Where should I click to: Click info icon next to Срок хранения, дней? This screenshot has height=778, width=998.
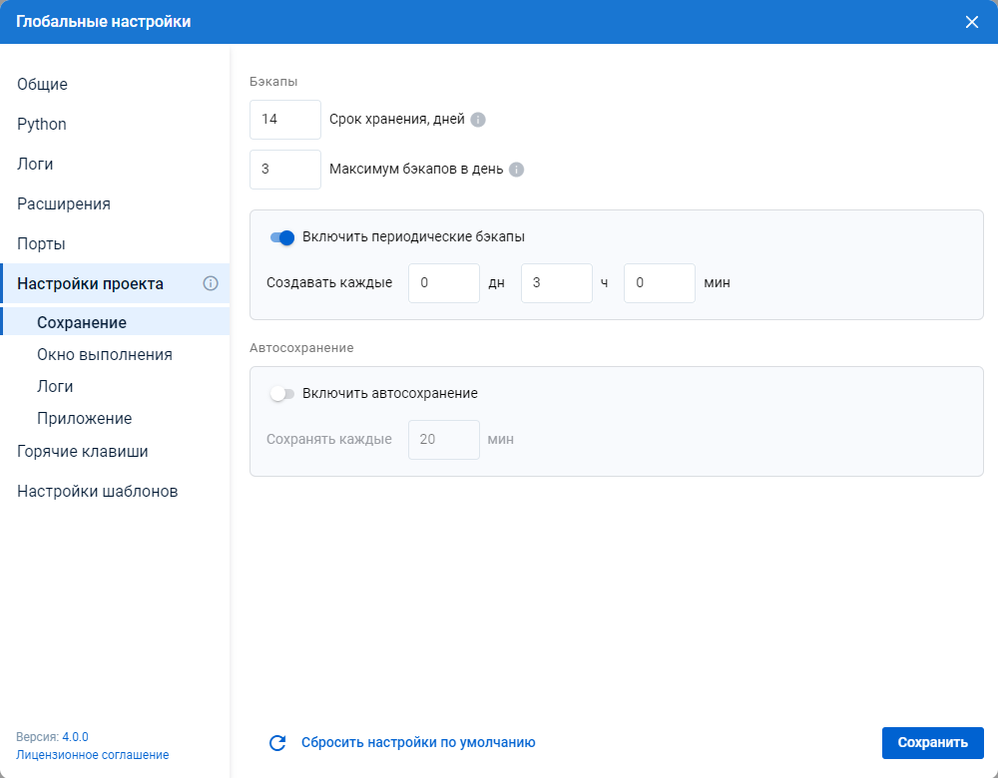pos(478,120)
